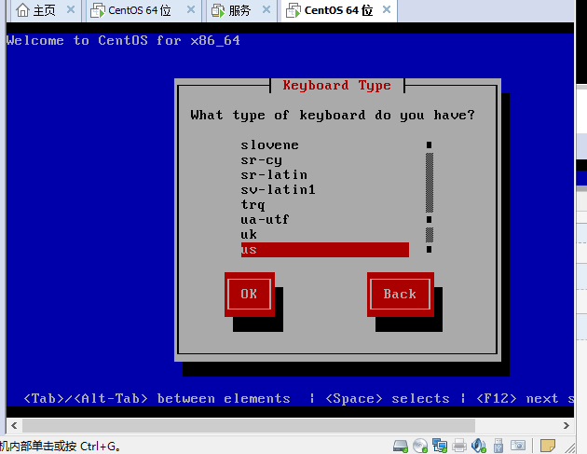Viewport: 587px width, 454px height.
Task: Click the hard disk device status icon
Action: [x=401, y=446]
